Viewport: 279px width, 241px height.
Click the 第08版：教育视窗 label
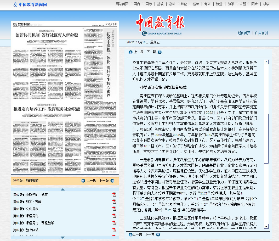tap(26, 181)
